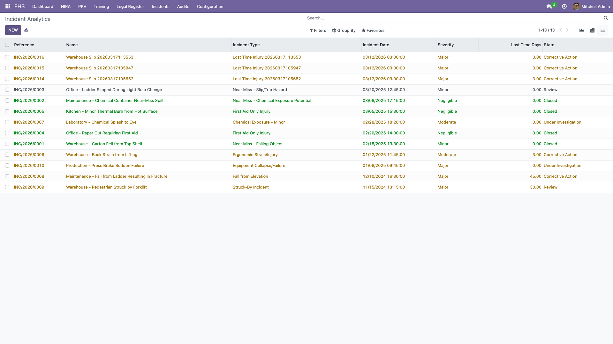Open the Filters dropdown

[x=318, y=30]
